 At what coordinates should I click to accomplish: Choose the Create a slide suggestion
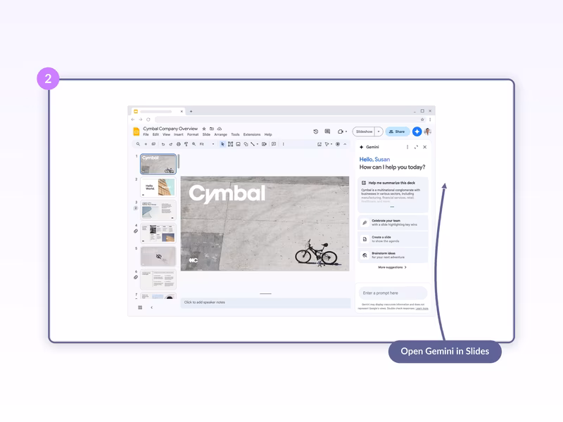point(393,239)
